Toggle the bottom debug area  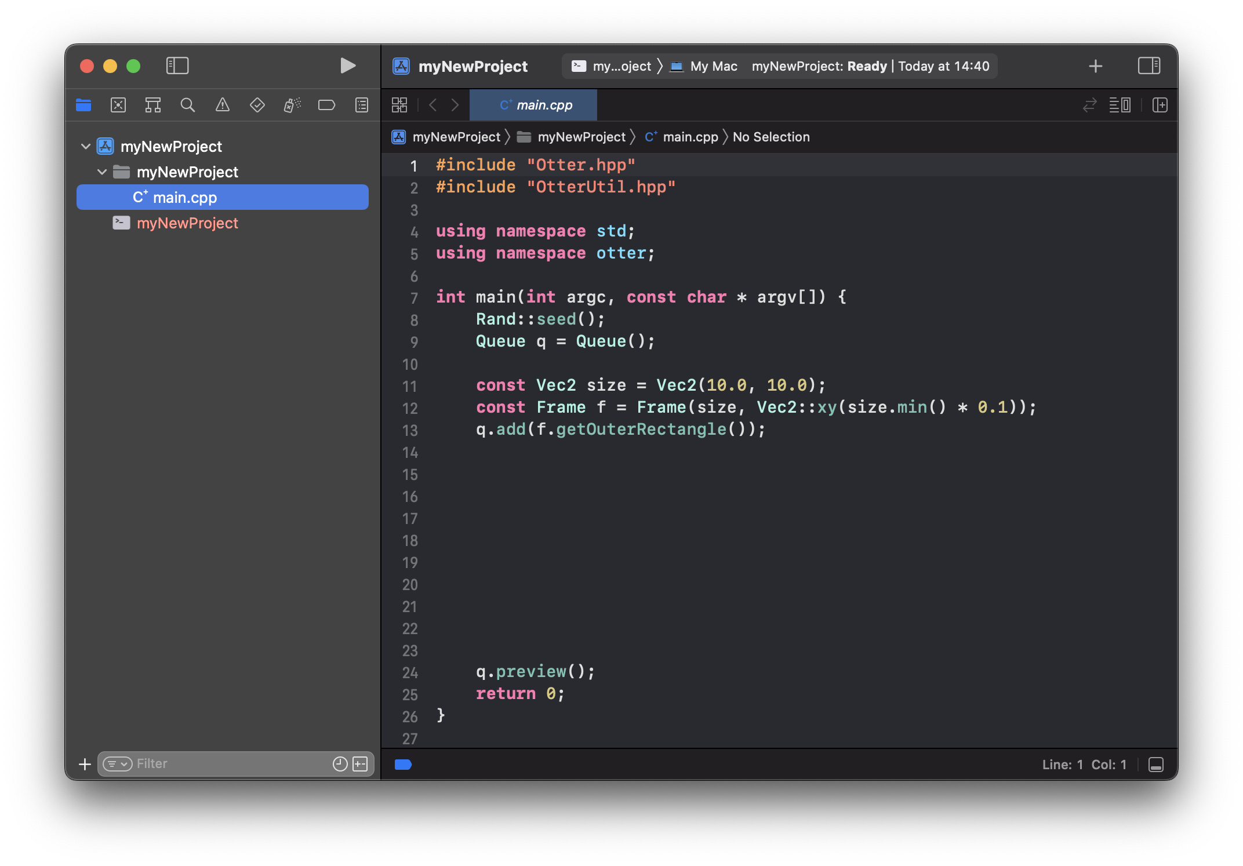1155,765
